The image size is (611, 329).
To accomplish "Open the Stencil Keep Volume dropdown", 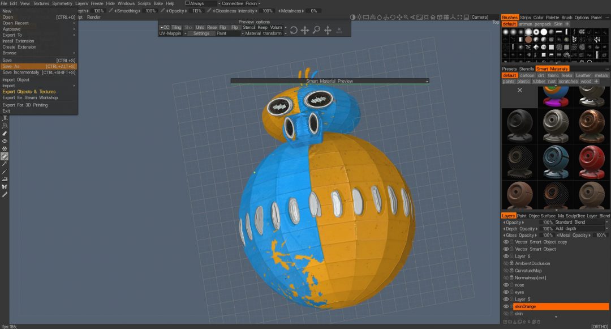I will 264,27.
